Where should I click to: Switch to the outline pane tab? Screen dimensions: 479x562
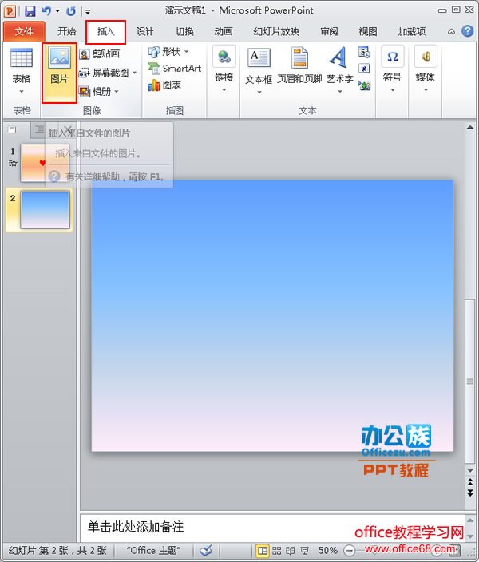coord(39,129)
